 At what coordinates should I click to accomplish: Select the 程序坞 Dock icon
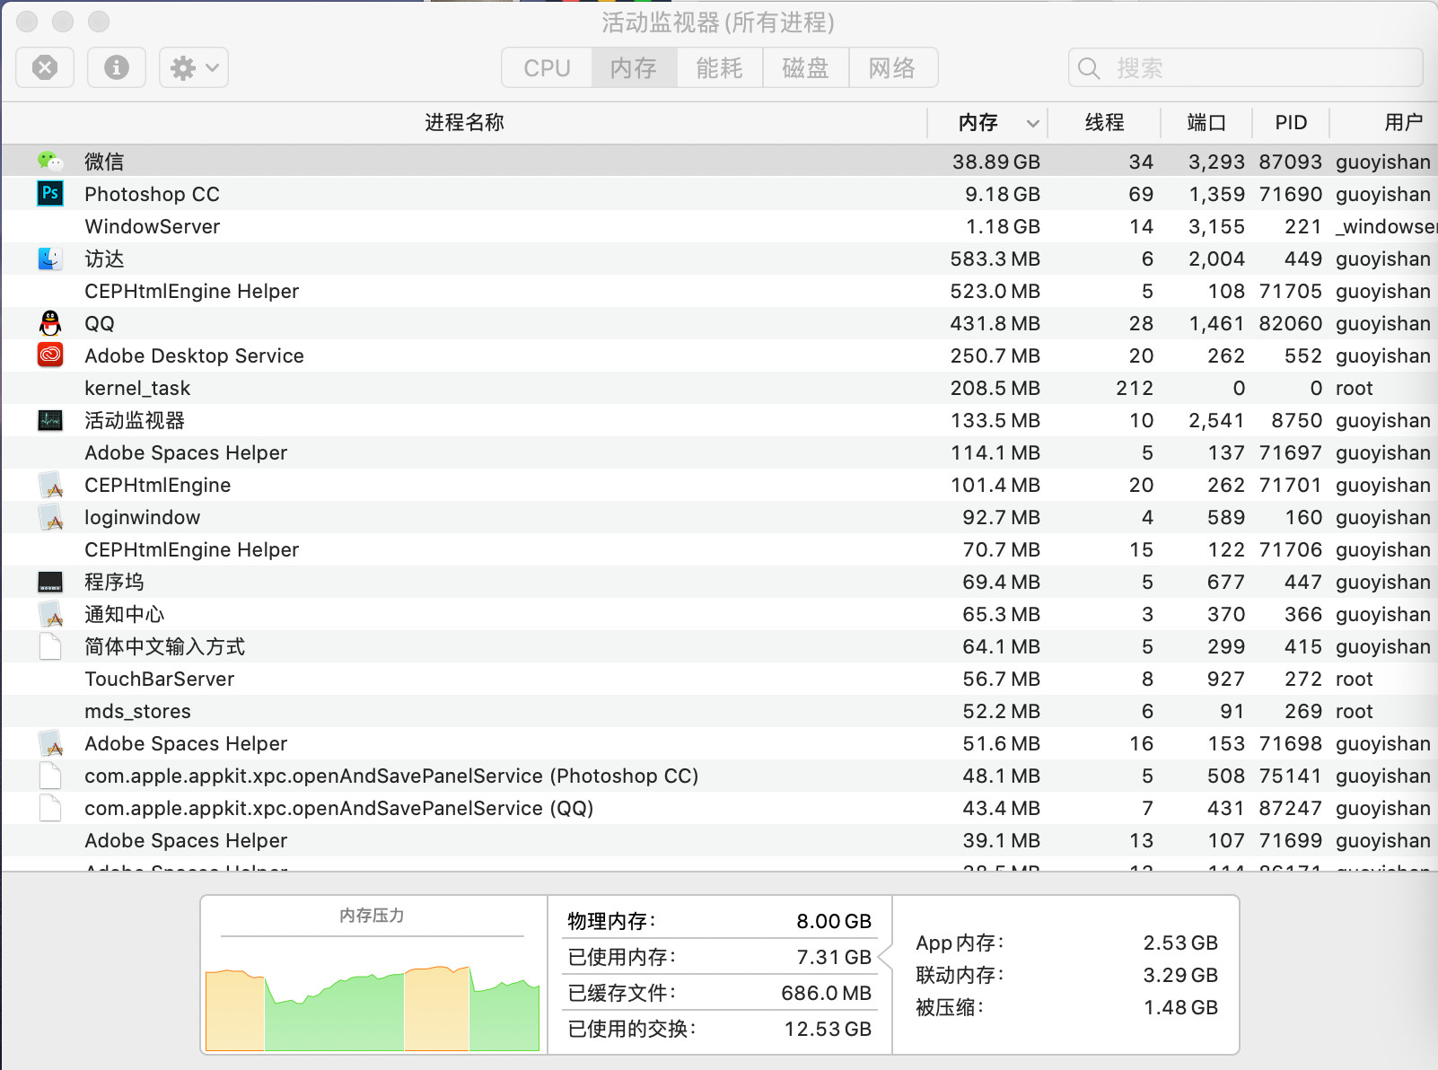coord(50,582)
